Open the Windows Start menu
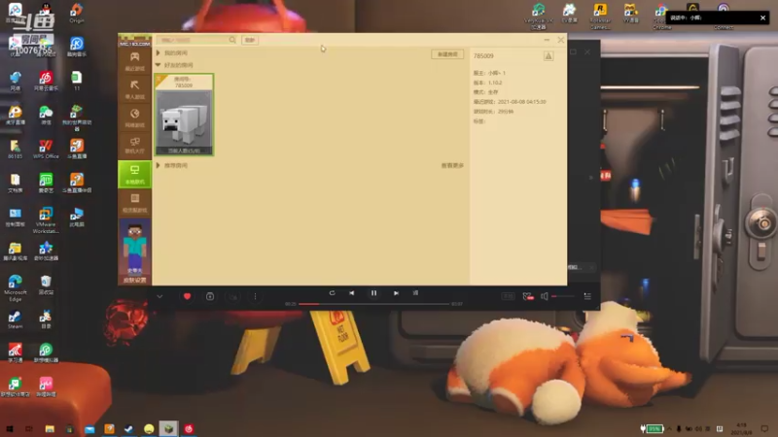The image size is (778, 437). pos(10,428)
